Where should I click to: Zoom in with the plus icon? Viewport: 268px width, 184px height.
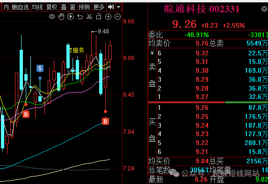108,17
